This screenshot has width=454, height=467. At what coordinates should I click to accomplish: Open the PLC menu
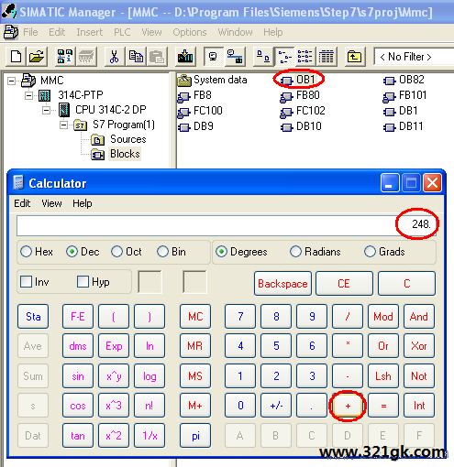(122, 32)
